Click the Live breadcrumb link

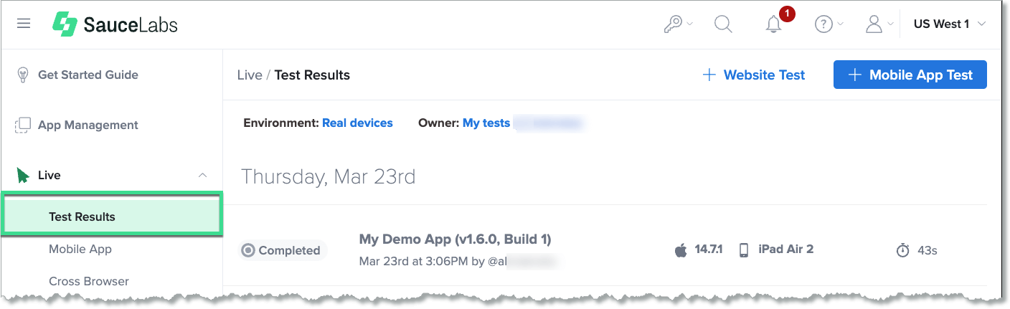click(x=250, y=75)
